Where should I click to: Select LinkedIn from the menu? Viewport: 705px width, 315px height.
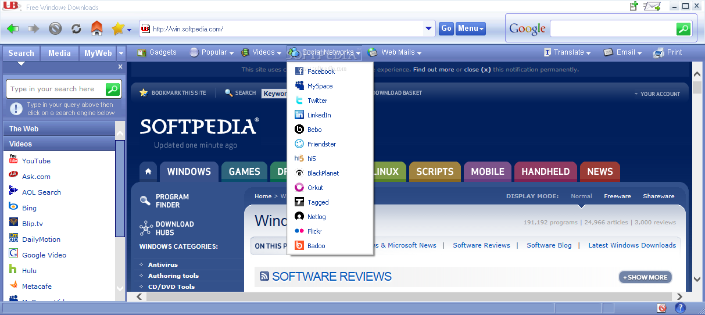330,115
